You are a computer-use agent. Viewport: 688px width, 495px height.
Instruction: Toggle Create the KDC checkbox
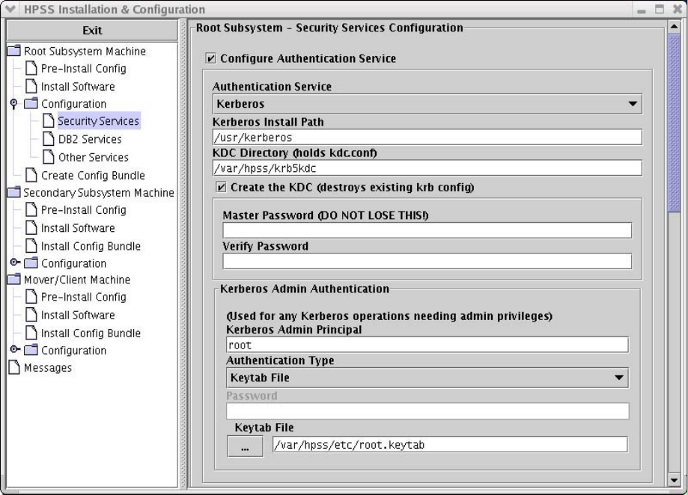[221, 188]
